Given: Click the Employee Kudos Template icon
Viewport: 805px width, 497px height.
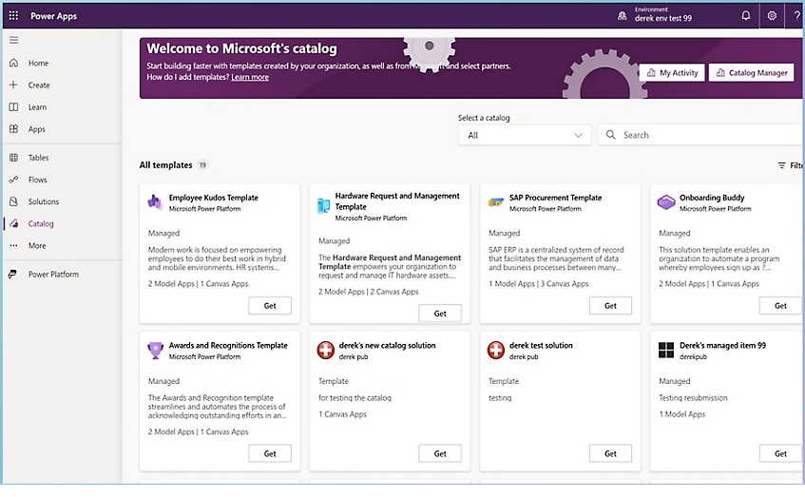Looking at the screenshot, I should (x=155, y=201).
